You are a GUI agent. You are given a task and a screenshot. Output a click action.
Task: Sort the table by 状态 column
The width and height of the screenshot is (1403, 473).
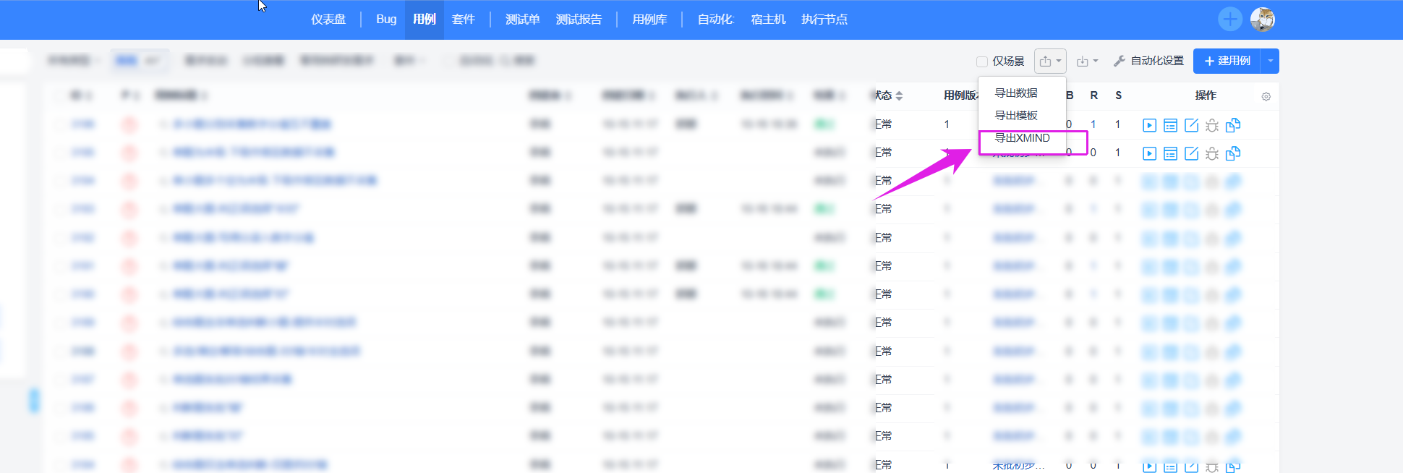(x=889, y=95)
